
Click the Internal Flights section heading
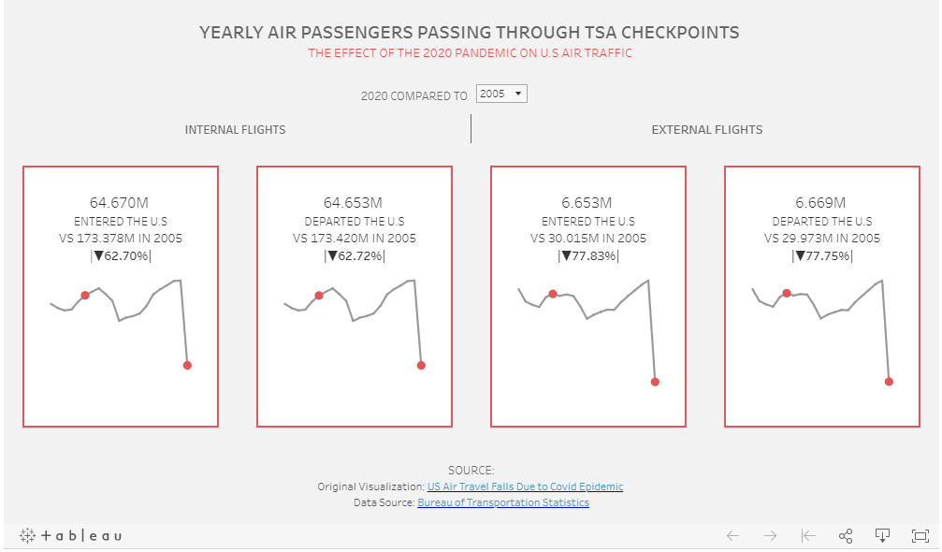(235, 129)
